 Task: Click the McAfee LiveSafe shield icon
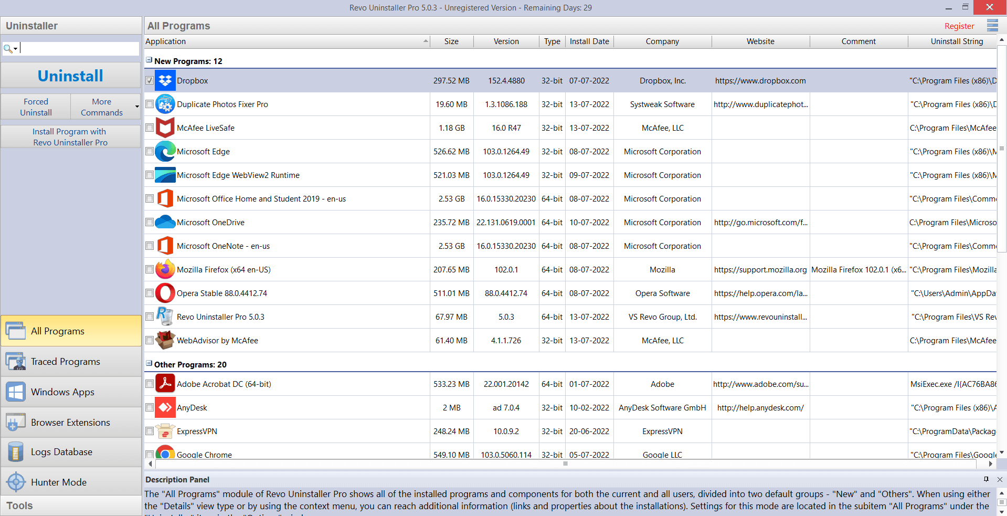tap(165, 128)
